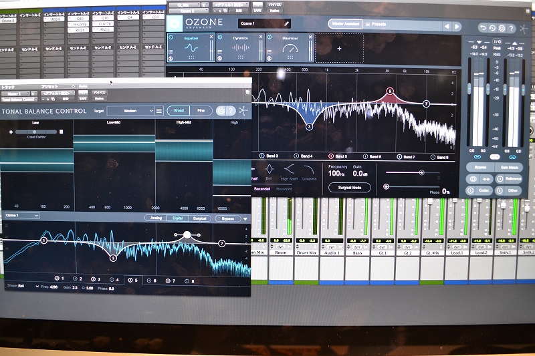Open Ozone settings gear

coord(502,28)
